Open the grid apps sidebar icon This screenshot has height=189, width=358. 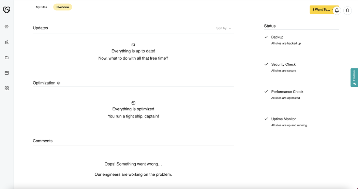(x=6, y=88)
